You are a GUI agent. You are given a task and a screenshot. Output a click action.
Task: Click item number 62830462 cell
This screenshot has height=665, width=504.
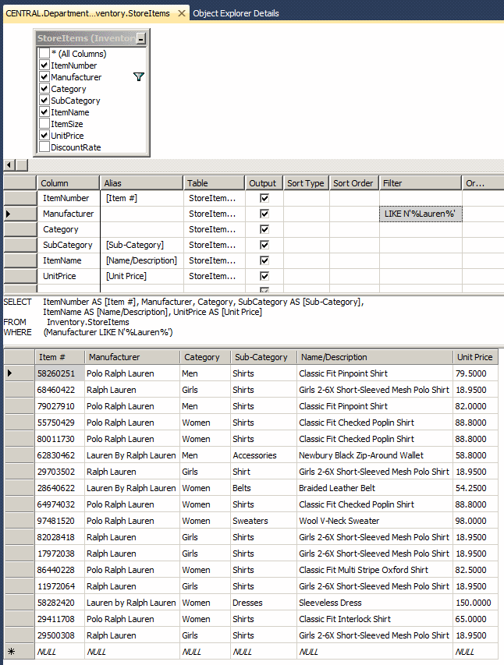pyautogui.click(x=60, y=455)
